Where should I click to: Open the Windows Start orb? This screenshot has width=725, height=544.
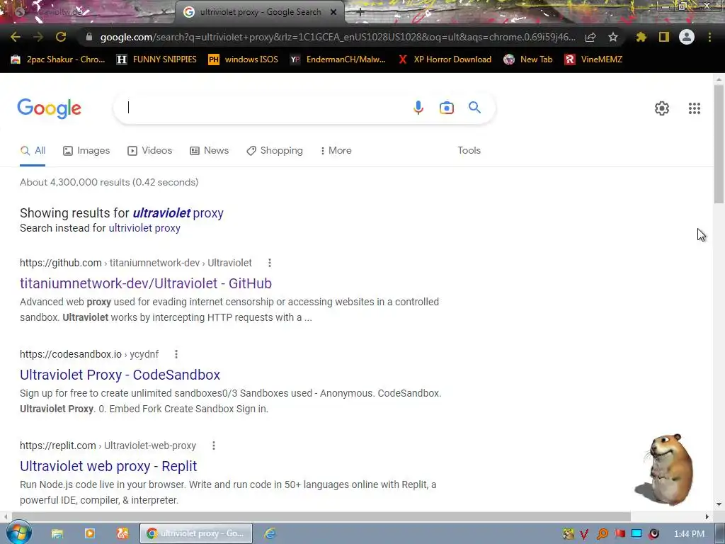click(19, 533)
